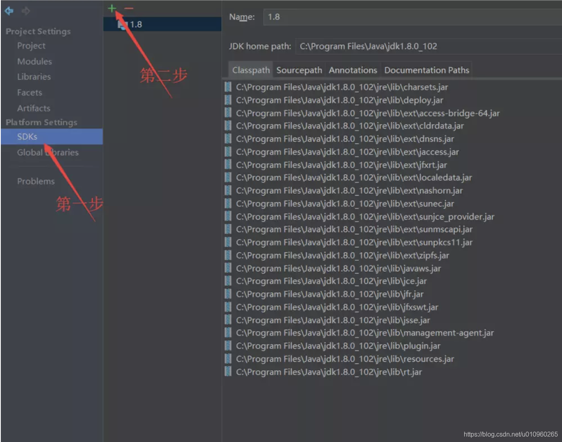Focus the SDK Name field
Image resolution: width=562 pixels, height=442 pixels.
click(x=412, y=17)
